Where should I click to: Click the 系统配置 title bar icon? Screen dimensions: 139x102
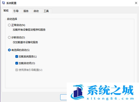point(3,3)
